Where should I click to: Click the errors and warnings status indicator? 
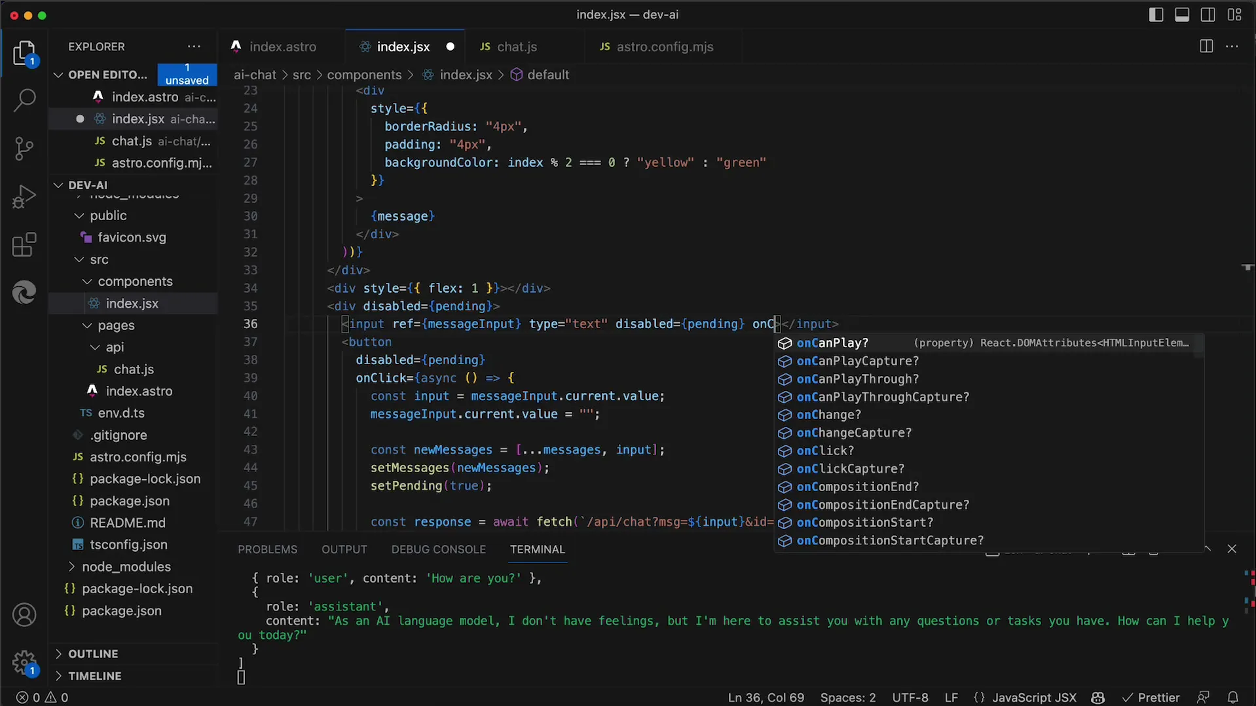coord(43,697)
